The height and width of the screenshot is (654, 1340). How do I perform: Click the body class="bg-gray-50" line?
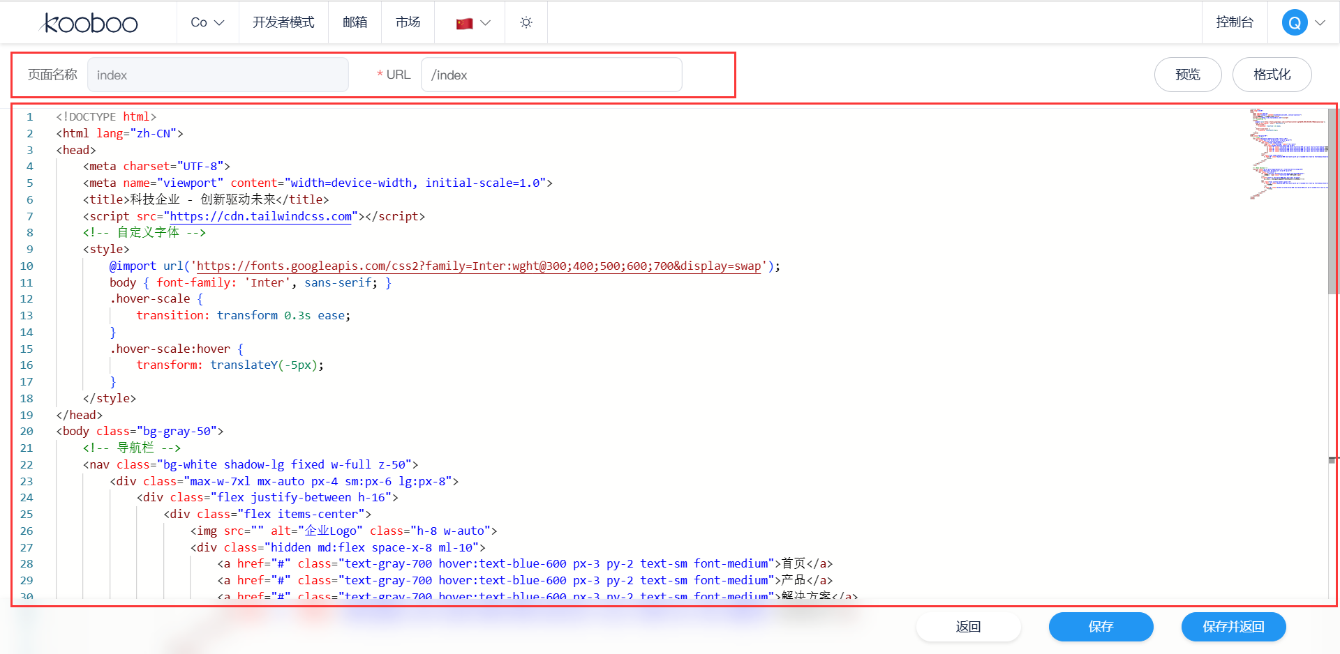(x=140, y=431)
